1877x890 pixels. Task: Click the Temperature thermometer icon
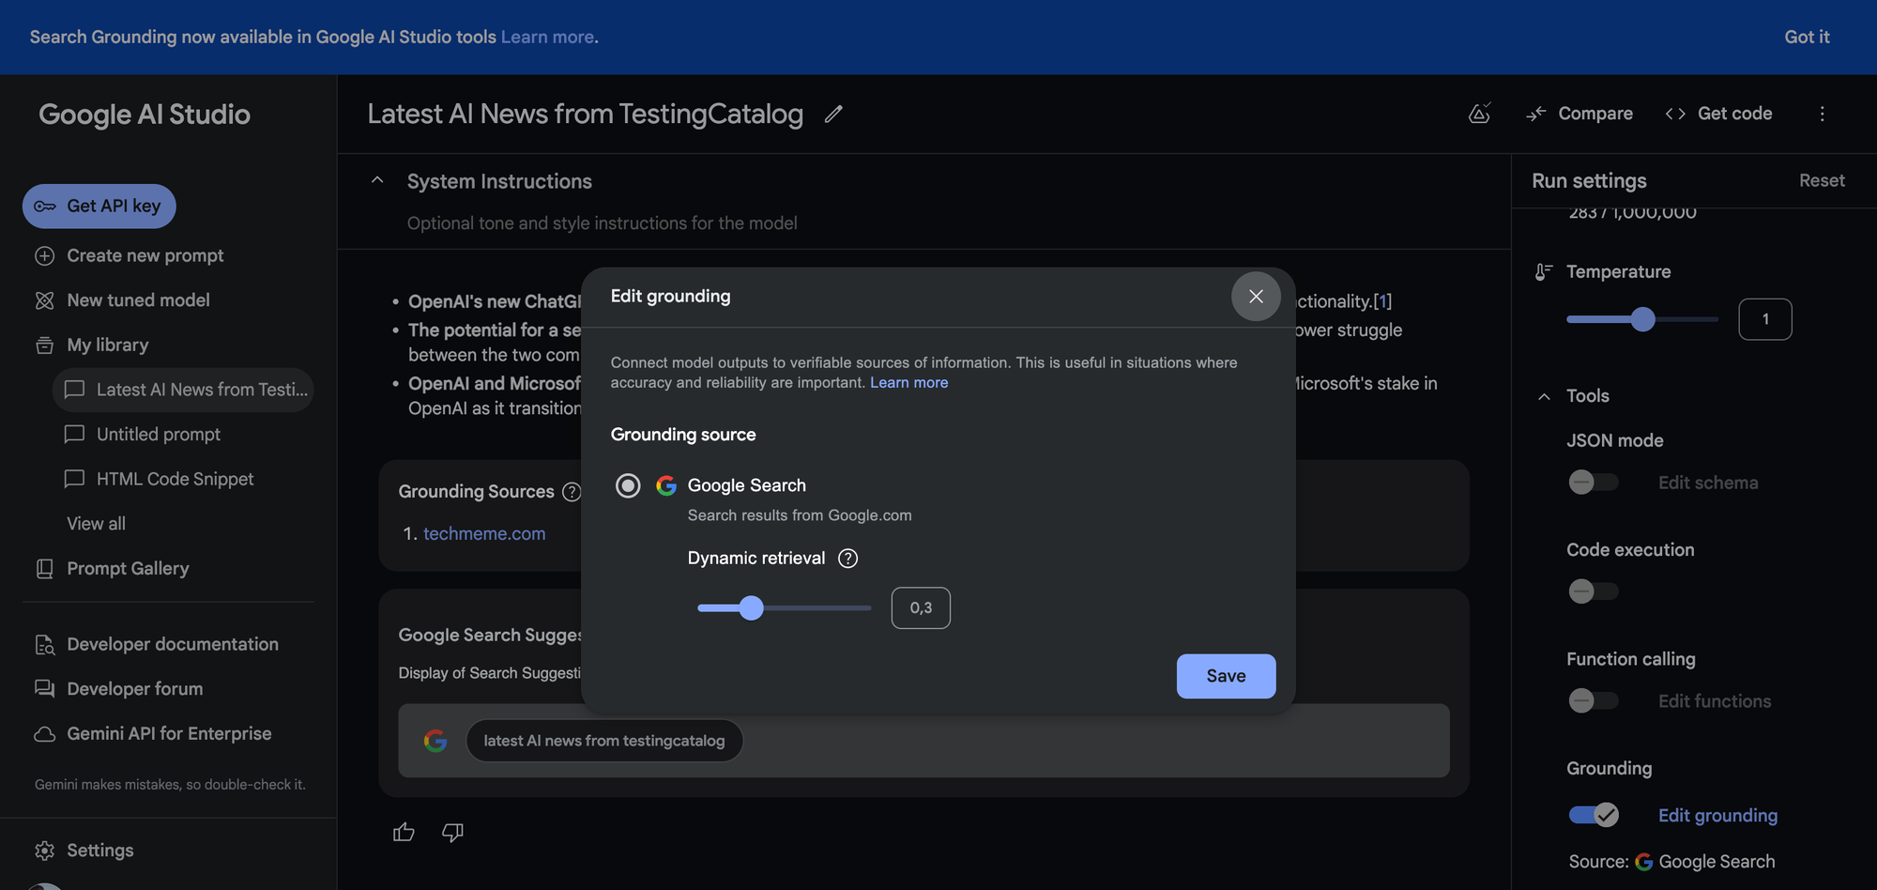click(1544, 272)
